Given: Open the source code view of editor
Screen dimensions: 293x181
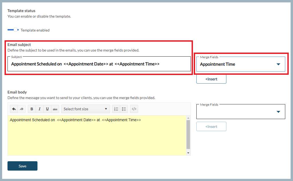Looking at the screenshot, I should [134, 109].
